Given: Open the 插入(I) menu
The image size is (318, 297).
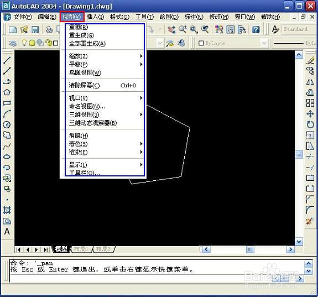Looking at the screenshot, I should [95, 17].
